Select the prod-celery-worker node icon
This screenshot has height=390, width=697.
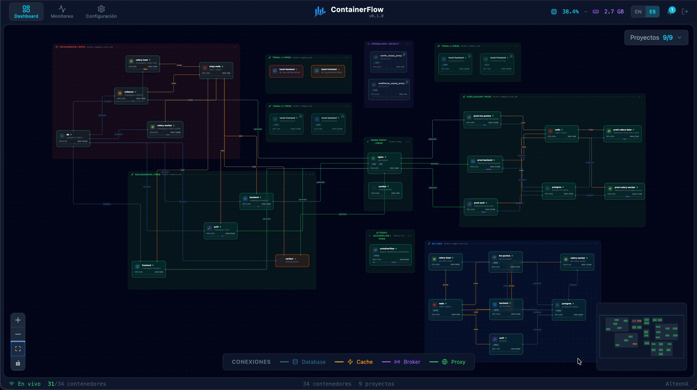tap(609, 188)
